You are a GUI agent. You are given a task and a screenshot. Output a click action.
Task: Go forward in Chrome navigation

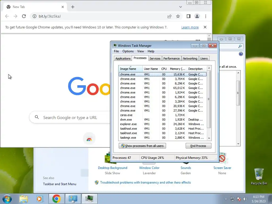[x=15, y=16]
